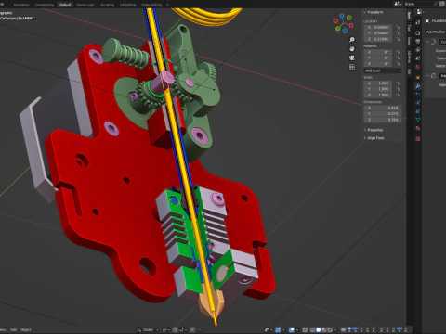Switch to the Animation workspace tab

pos(21,5)
